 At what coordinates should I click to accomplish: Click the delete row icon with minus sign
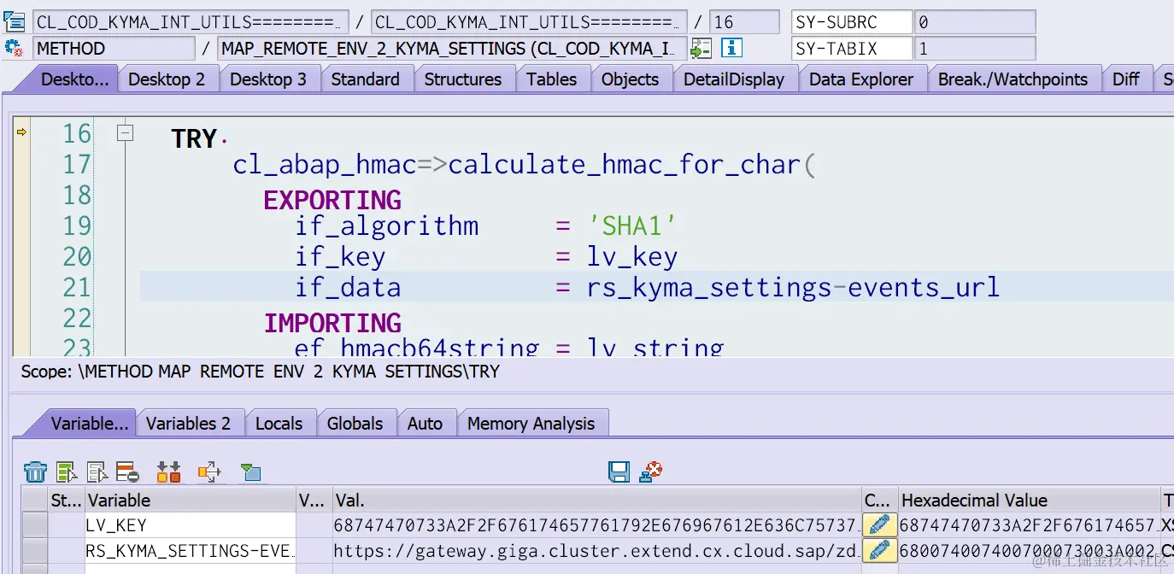coord(128,471)
